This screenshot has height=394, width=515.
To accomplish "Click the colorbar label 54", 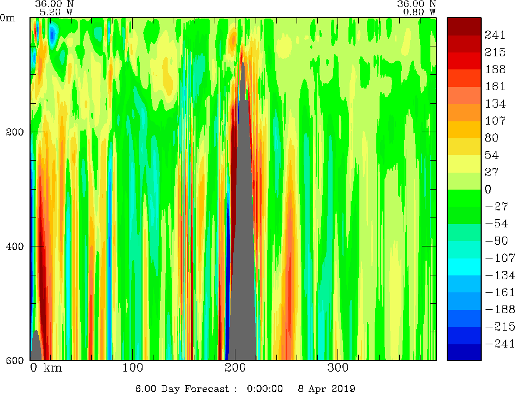I will tap(492, 155).
